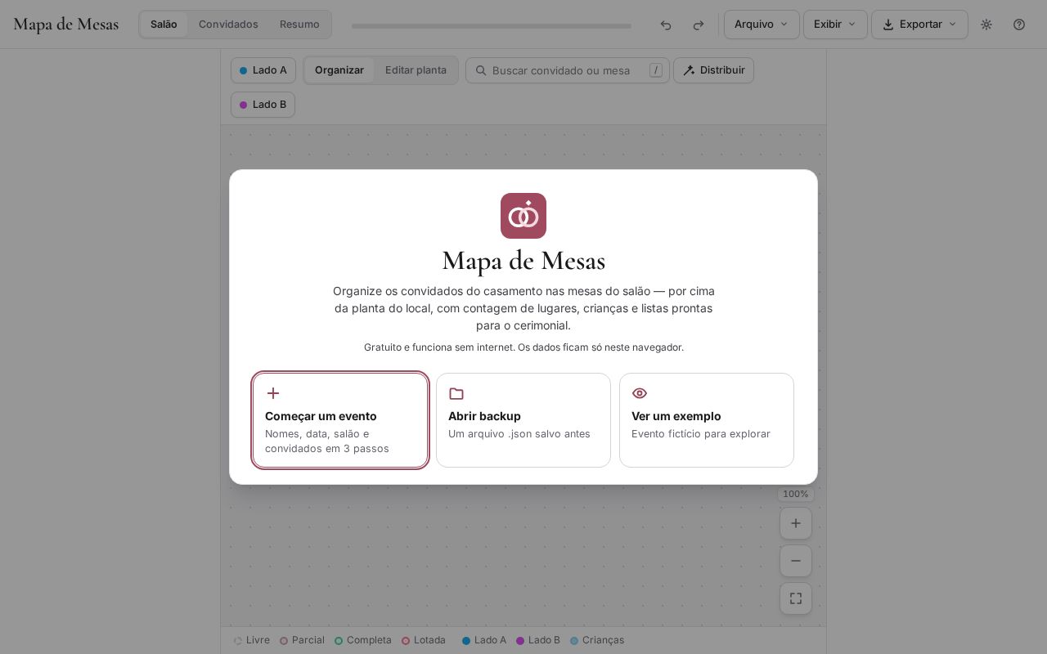1047x654 pixels.
Task: Click the magic wand icon on Distribuir
Action: tap(689, 70)
